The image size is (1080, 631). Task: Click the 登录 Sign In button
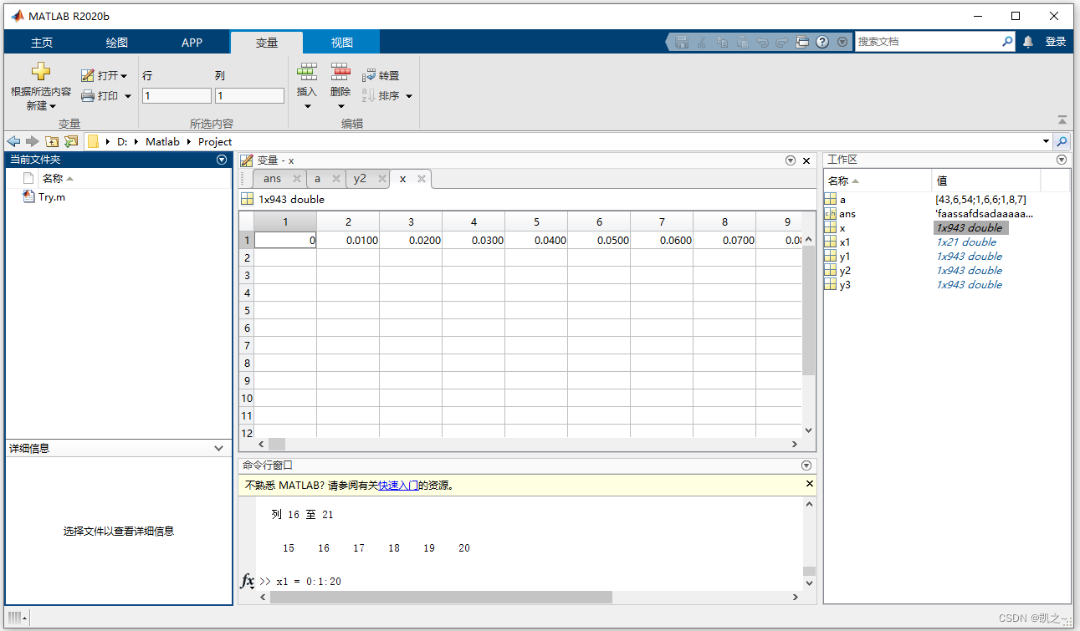(1056, 42)
